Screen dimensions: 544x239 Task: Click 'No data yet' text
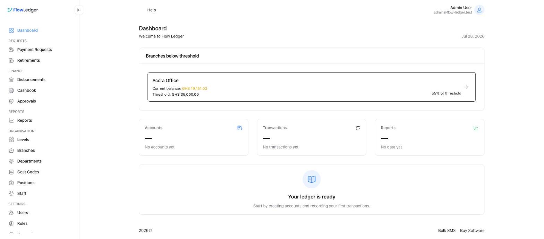391,147
